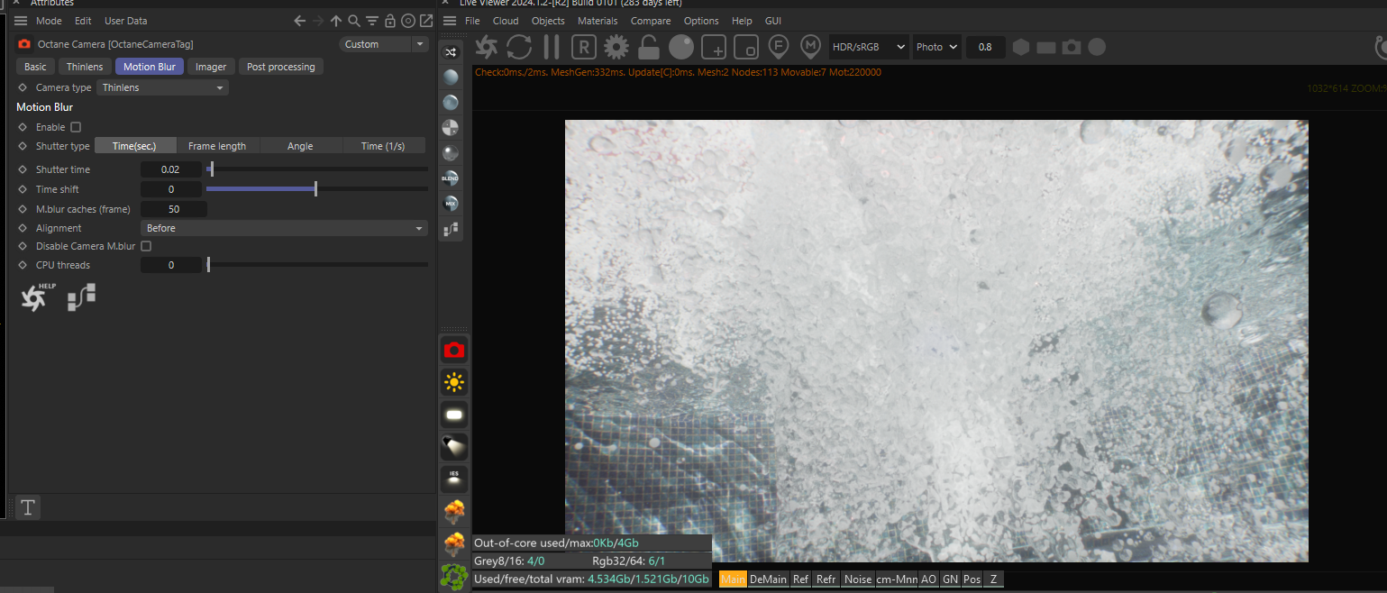Open HDR/sRGB color space dropdown
Screen dimensions: 1387x593
[869, 47]
